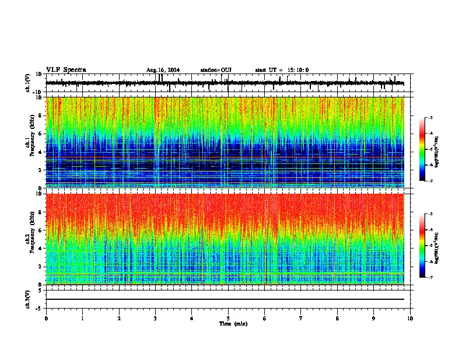Click the 9 tick on the time axis

(373, 318)
